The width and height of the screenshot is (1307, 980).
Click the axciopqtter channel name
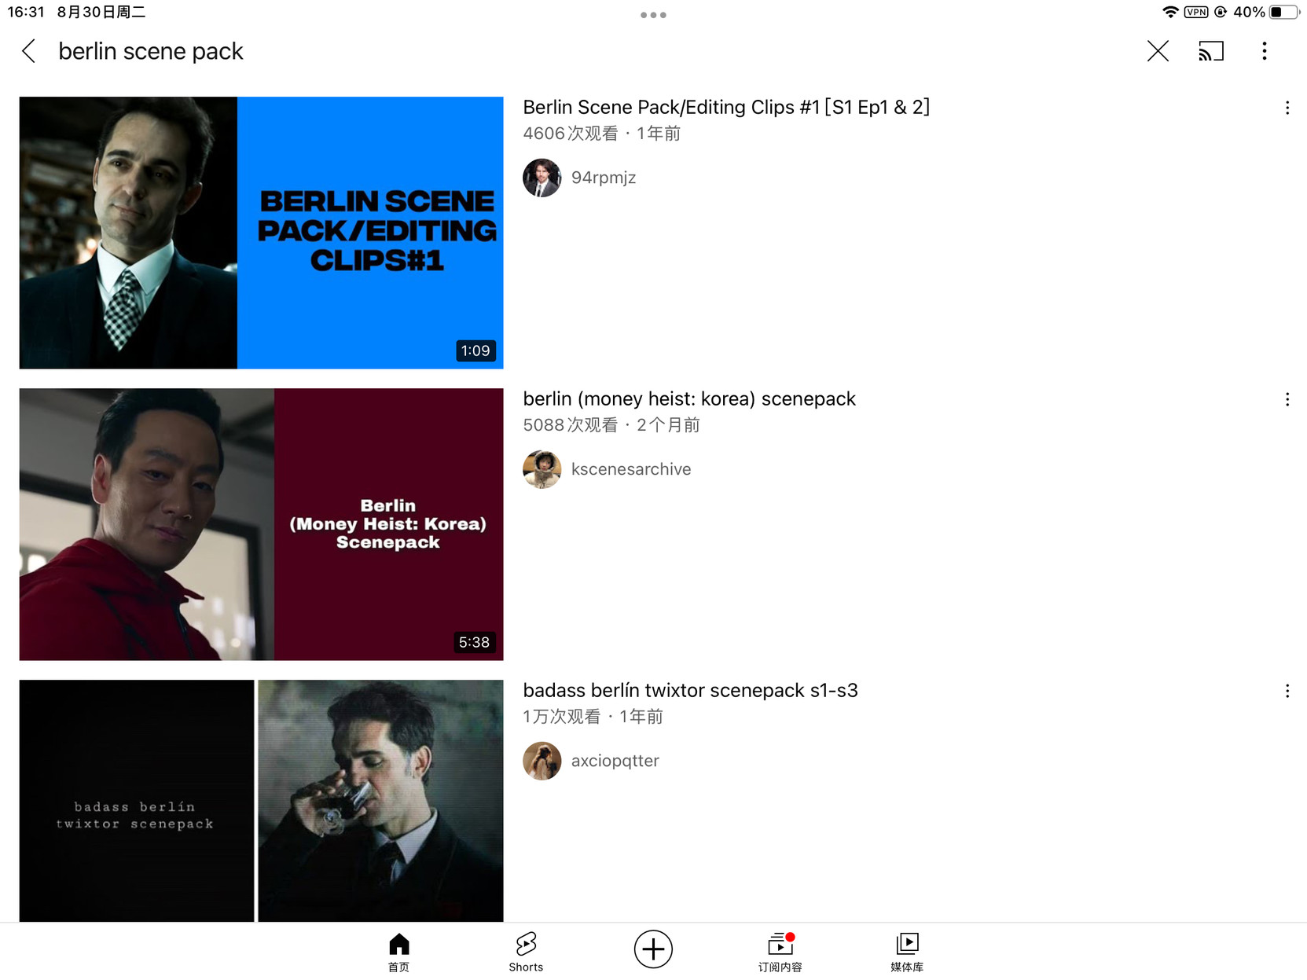coord(615,761)
